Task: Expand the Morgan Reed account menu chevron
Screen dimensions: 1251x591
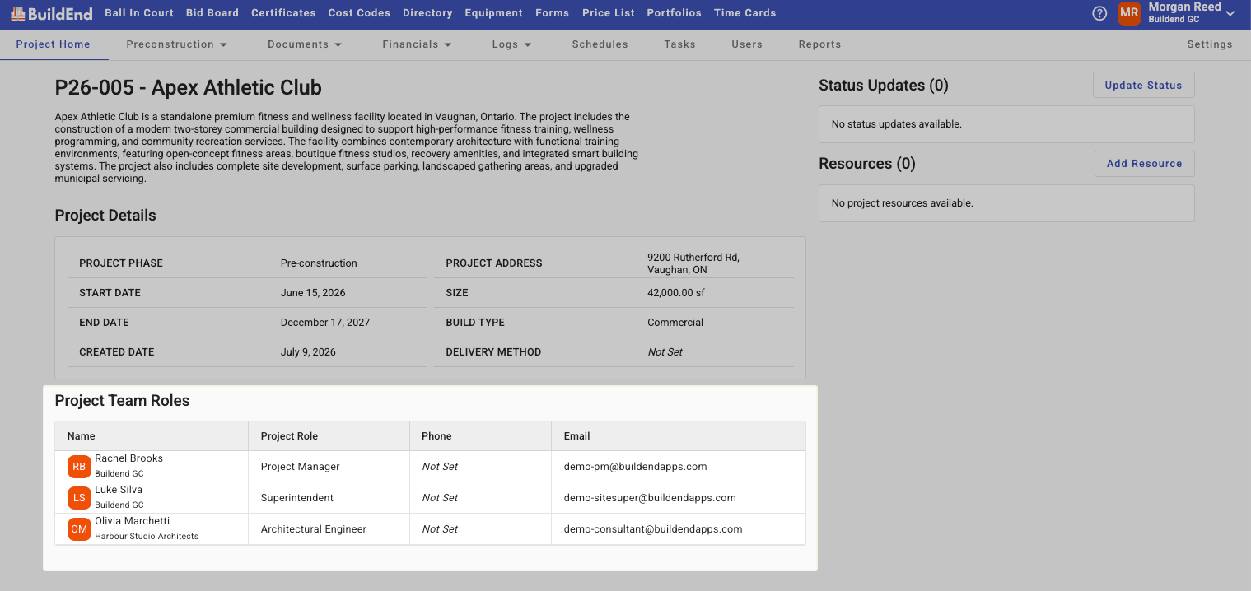Action: [1230, 13]
